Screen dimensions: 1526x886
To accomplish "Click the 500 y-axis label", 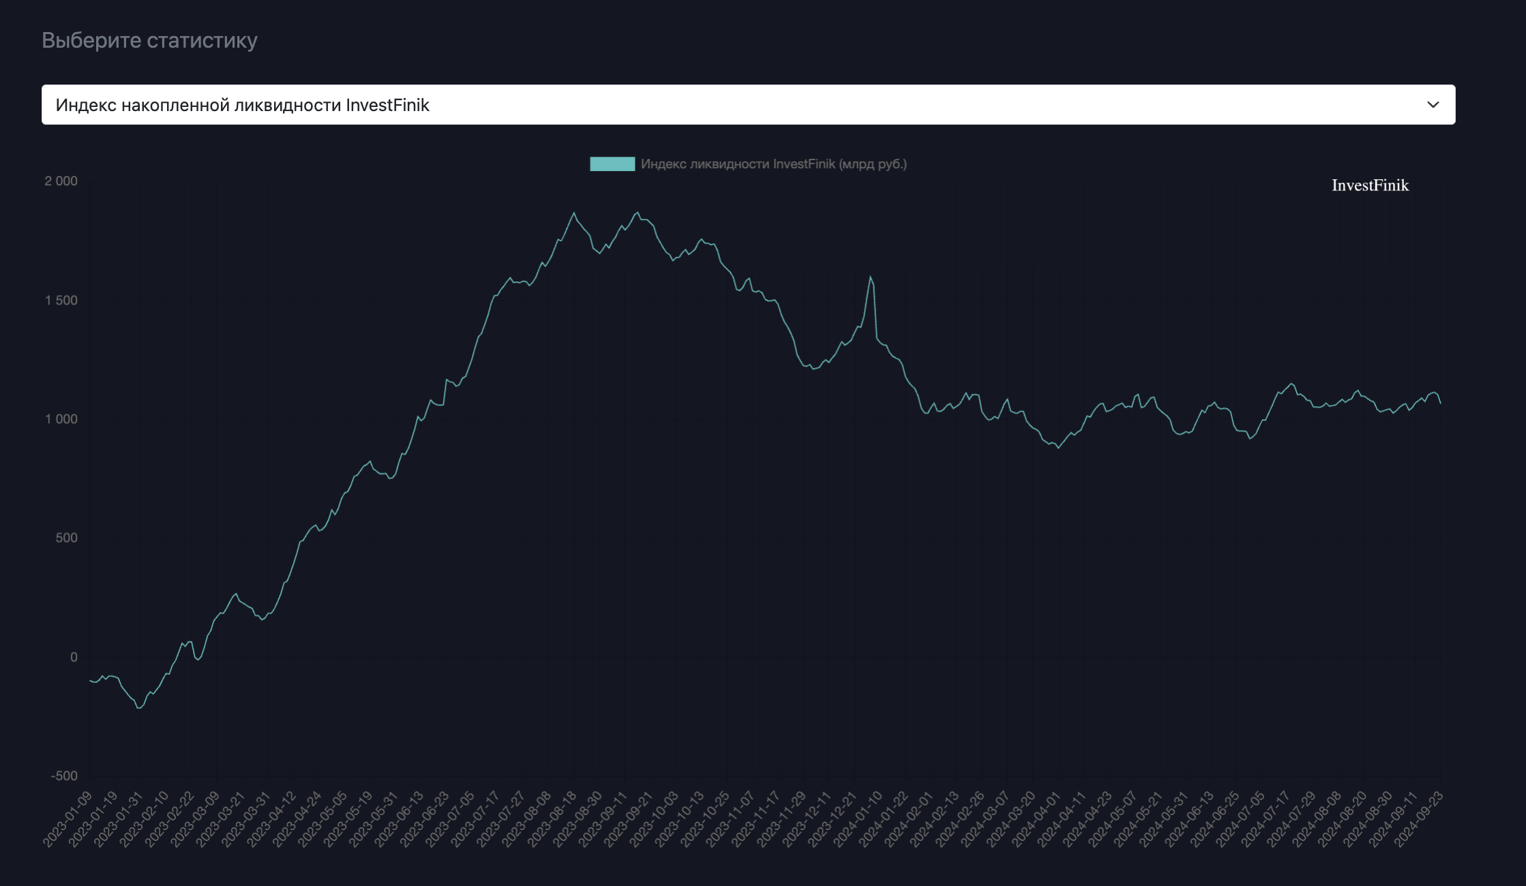I will click(66, 538).
